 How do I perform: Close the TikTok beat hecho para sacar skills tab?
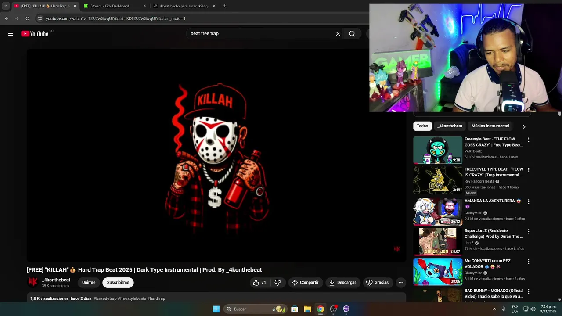tap(214, 6)
